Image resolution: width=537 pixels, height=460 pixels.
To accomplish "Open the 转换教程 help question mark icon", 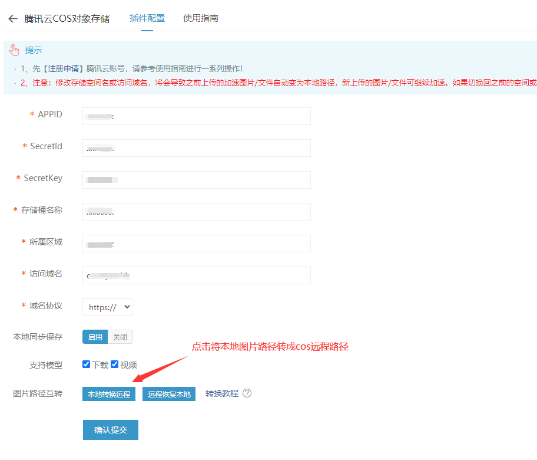I will [x=247, y=393].
